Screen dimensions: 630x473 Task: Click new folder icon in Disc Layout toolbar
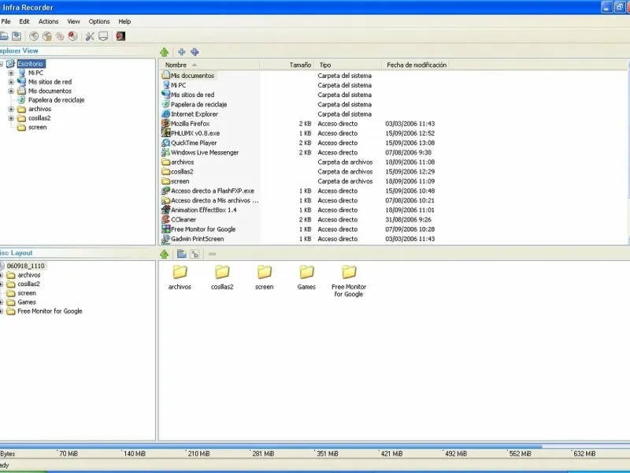[x=182, y=254]
